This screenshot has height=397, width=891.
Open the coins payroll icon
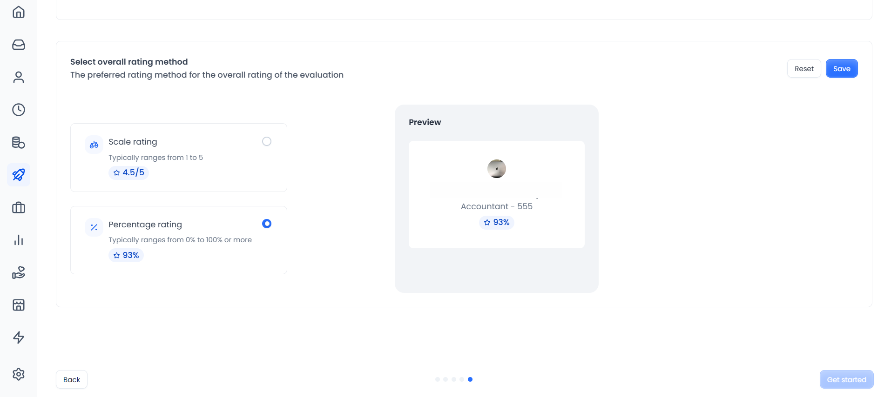[x=19, y=142]
